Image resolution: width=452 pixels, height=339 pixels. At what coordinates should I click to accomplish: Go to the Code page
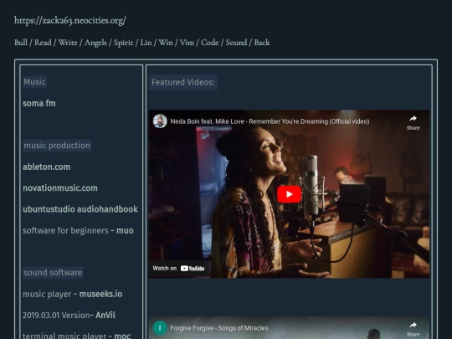tap(209, 43)
